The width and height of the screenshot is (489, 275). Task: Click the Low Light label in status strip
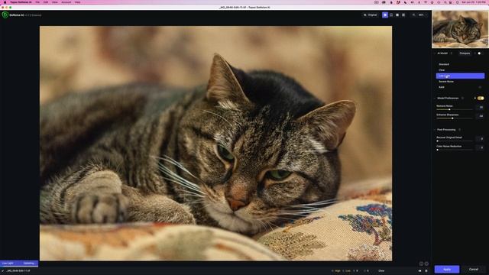click(8, 264)
